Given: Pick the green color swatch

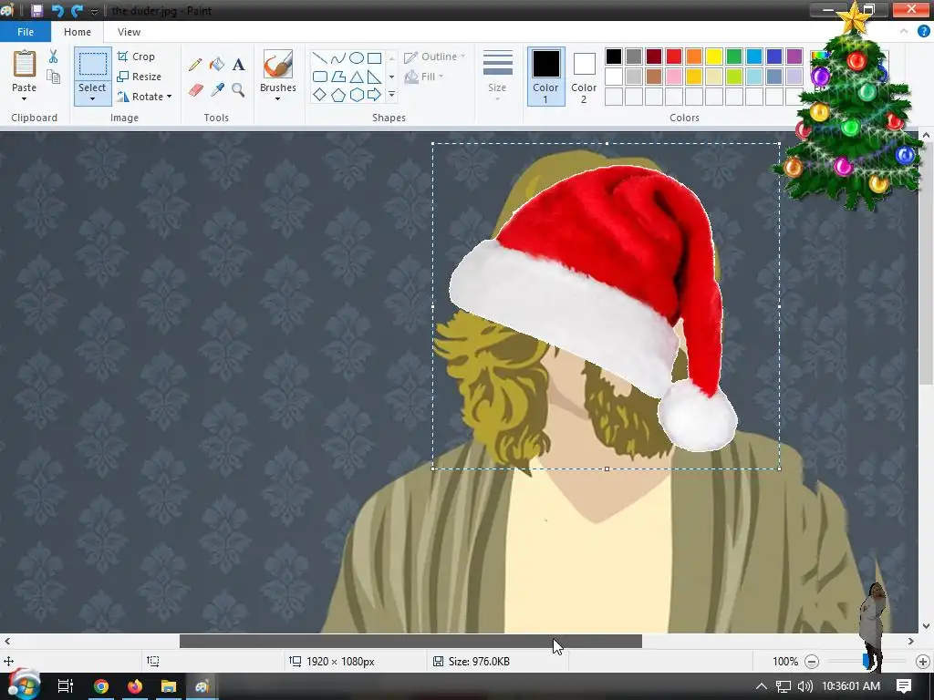Looking at the screenshot, I should (734, 57).
